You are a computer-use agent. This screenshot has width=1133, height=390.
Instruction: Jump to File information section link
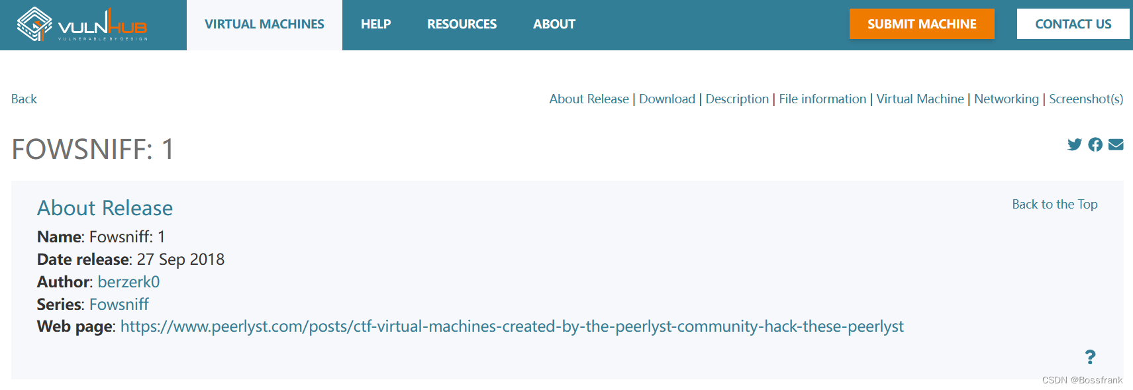[x=822, y=99]
